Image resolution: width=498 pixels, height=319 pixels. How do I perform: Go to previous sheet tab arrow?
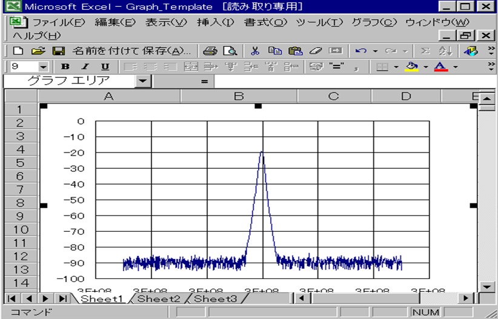click(29, 298)
